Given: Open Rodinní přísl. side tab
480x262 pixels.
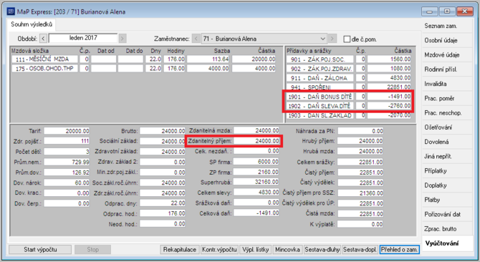Looking at the screenshot, I should pyautogui.click(x=447, y=69).
